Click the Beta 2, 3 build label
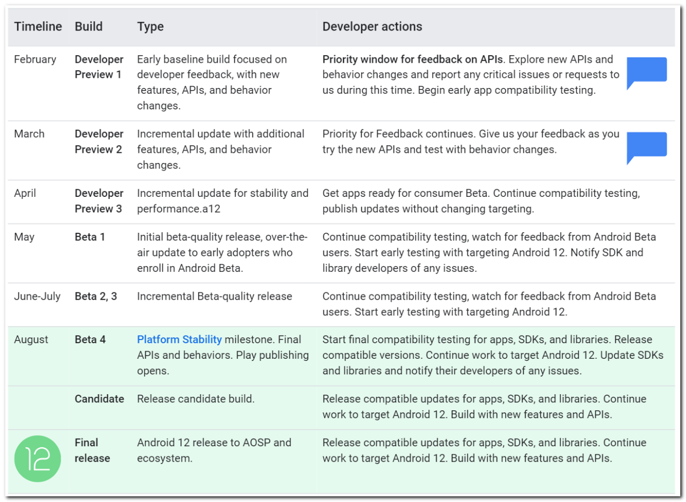The height and width of the screenshot is (502, 686). 96,296
